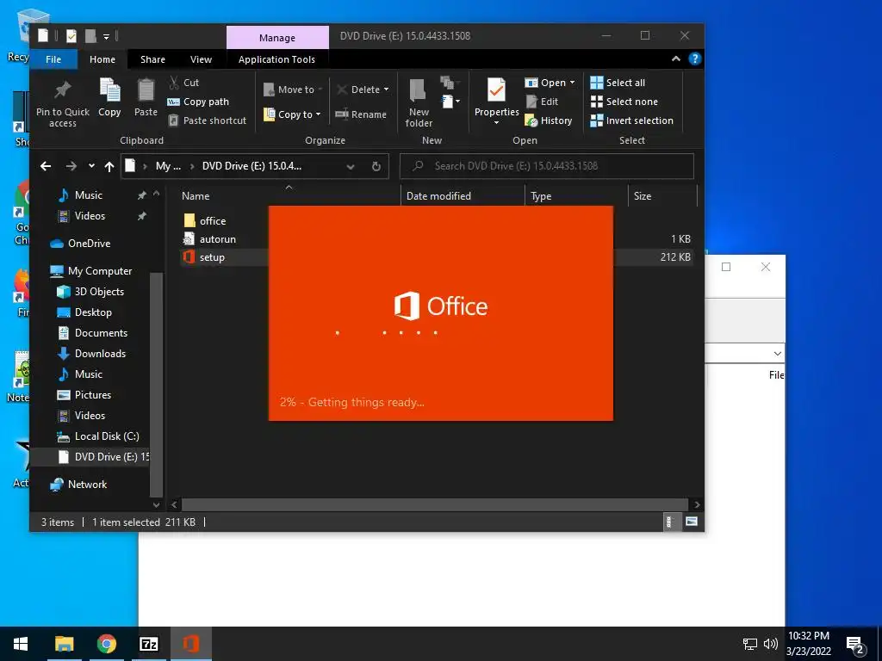Switch to the Home ribbon tab
This screenshot has height=661, width=882.
102,59
